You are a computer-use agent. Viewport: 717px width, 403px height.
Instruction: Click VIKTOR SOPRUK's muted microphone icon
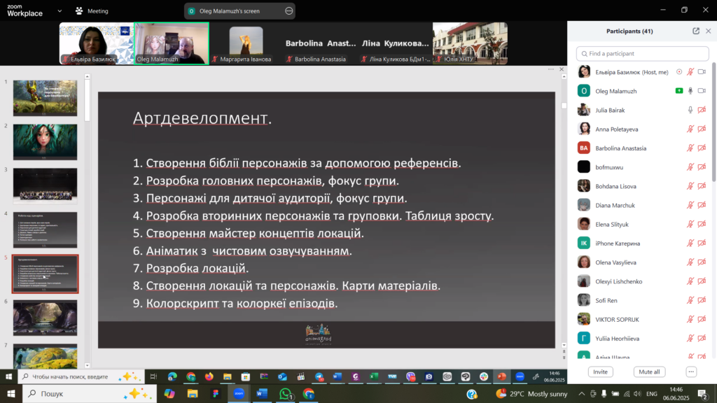(x=690, y=319)
